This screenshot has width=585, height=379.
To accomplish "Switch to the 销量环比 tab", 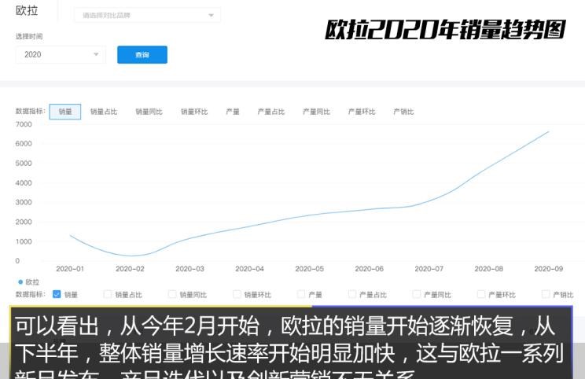I will [194, 112].
